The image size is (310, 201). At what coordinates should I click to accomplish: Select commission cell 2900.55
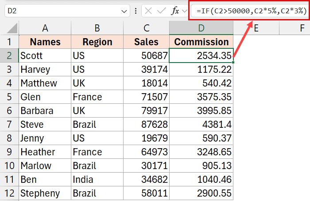(x=201, y=193)
